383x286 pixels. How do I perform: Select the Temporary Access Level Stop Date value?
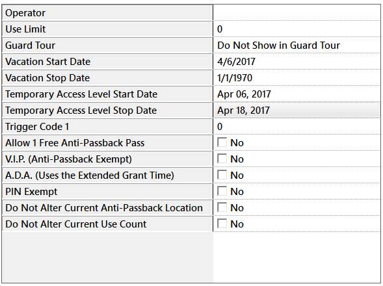click(297, 110)
